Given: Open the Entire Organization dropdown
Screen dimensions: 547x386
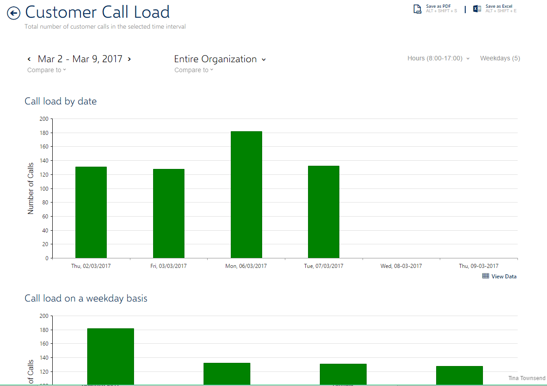Looking at the screenshot, I should pyautogui.click(x=220, y=59).
